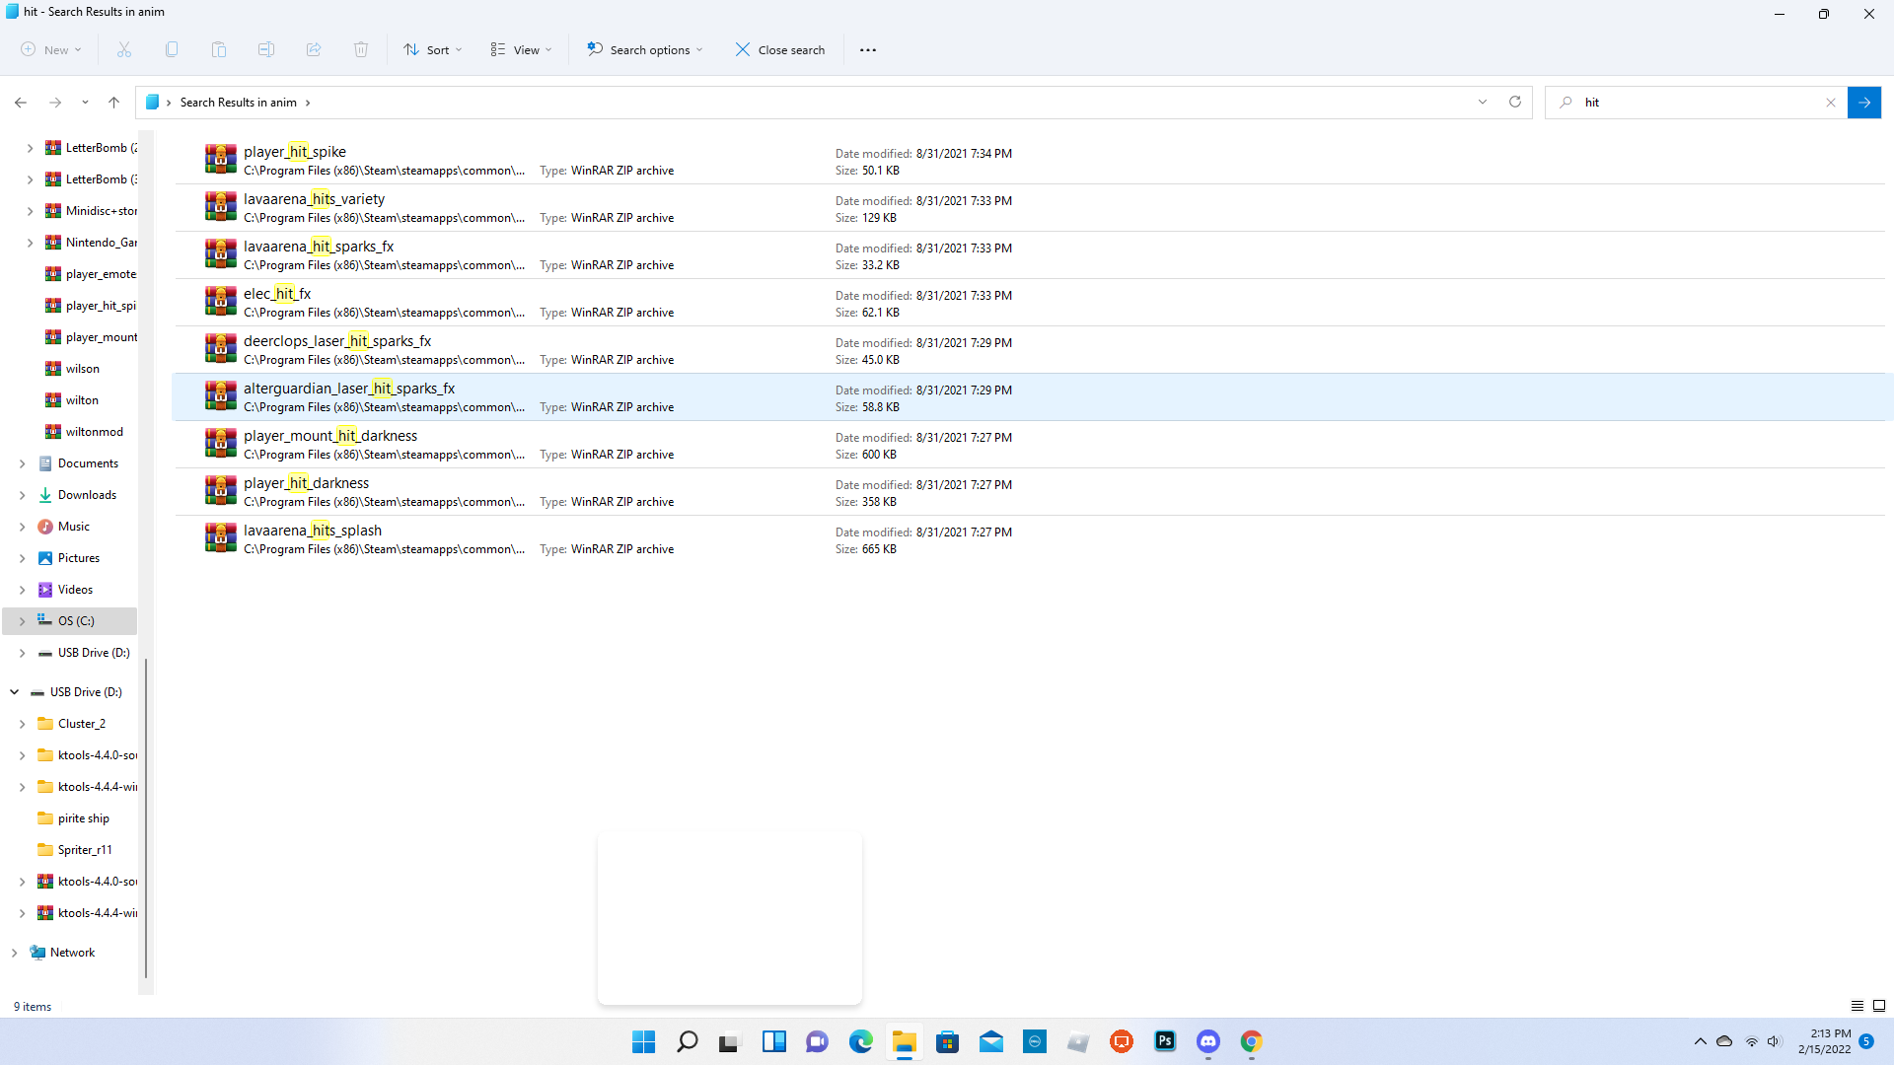The width and height of the screenshot is (1894, 1065).
Task: Open the See more ellipsis menu
Action: [x=867, y=50]
